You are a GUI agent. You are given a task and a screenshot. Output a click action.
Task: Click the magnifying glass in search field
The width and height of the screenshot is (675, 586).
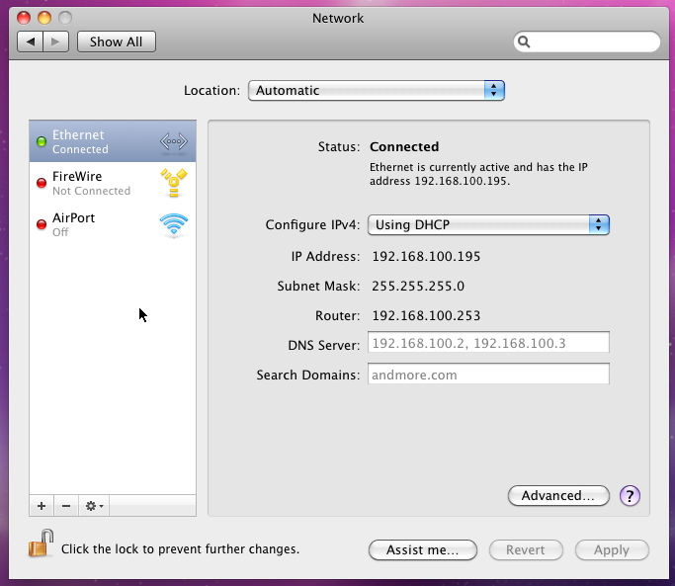(525, 42)
